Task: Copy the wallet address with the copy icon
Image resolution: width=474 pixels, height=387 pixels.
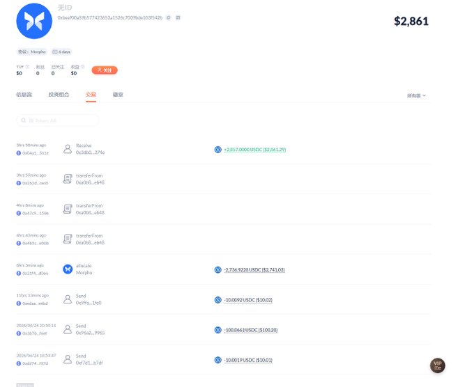Action: coord(169,17)
